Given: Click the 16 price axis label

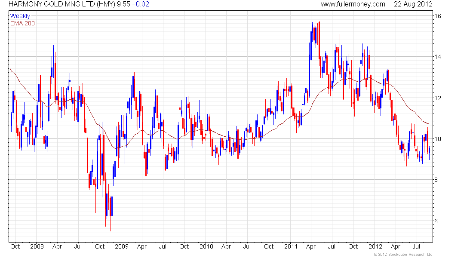Looking at the screenshot, I should [437, 16].
